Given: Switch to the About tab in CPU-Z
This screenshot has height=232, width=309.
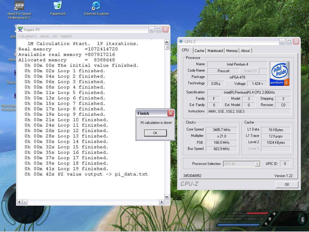Looking at the screenshot, I should [x=245, y=51].
